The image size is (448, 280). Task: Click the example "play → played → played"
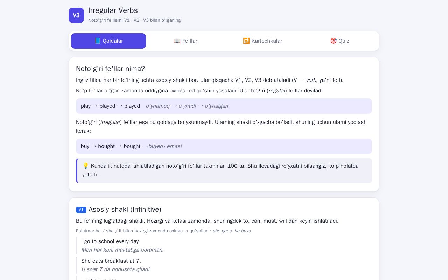110,106
